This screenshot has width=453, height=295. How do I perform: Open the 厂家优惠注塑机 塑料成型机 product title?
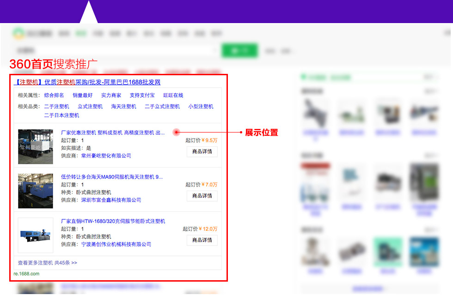(113, 133)
